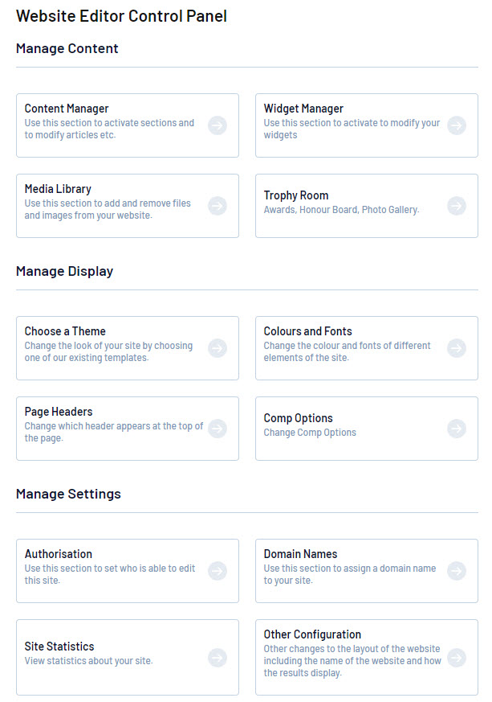The image size is (492, 702).
Task: Click the Site Statistics arrow icon
Action: point(217,658)
